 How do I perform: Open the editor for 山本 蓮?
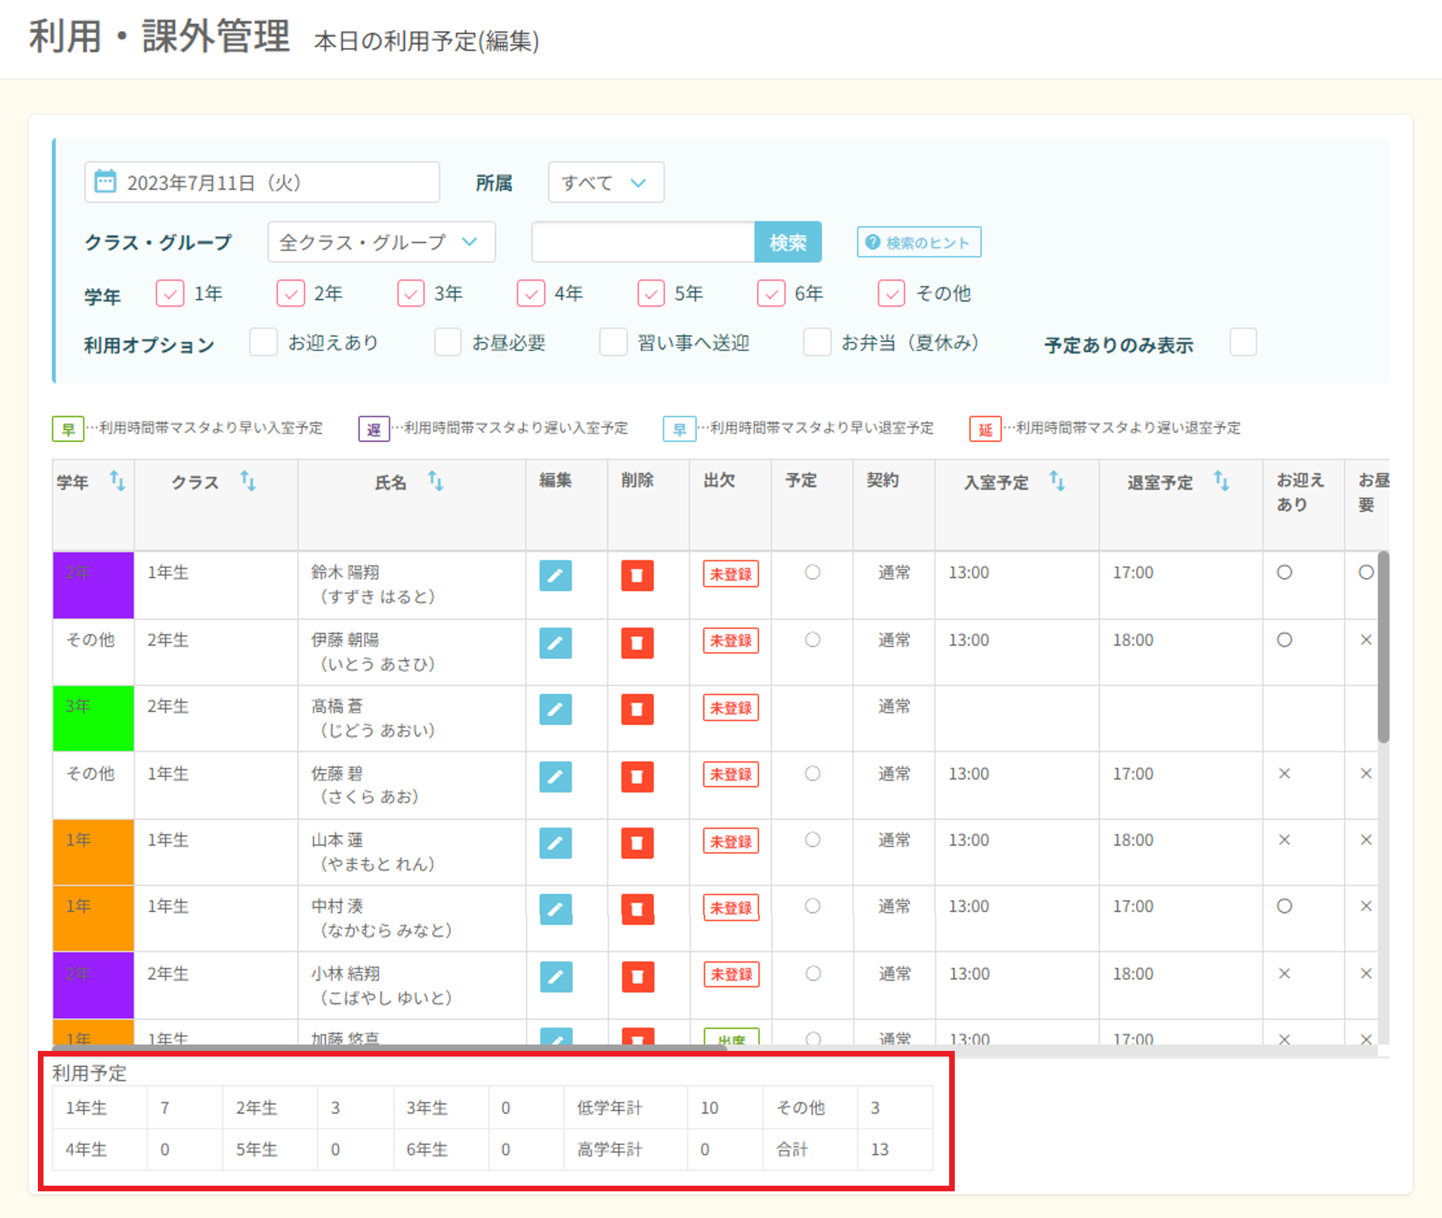(555, 842)
